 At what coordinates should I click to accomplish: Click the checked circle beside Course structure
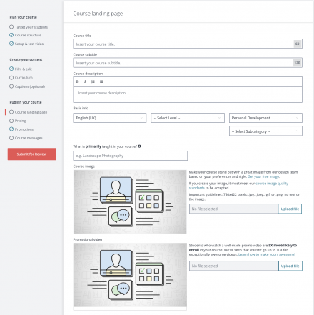[11, 35]
